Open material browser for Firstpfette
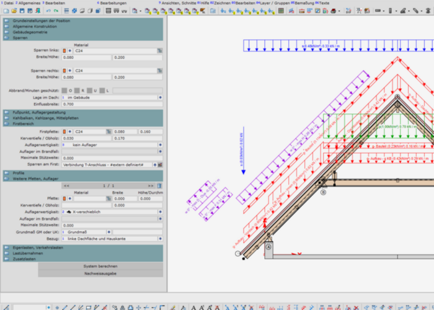 pyautogui.click(x=108, y=131)
